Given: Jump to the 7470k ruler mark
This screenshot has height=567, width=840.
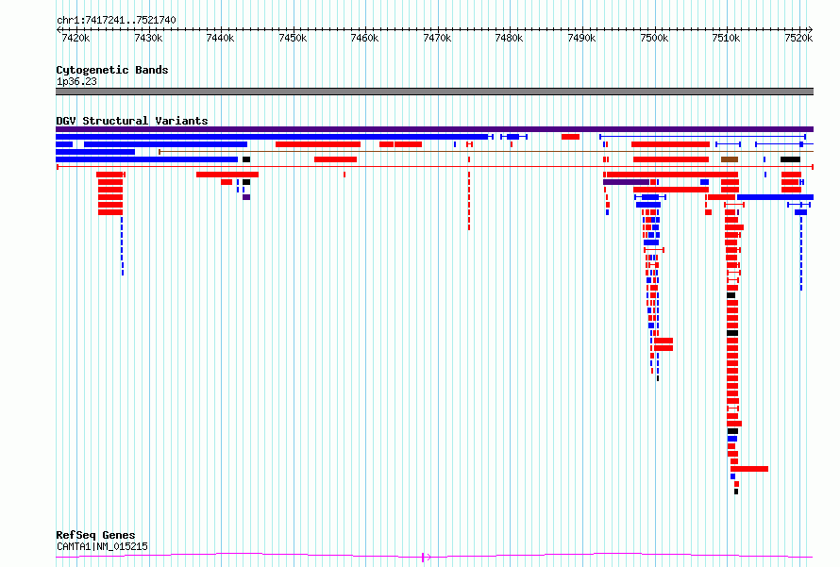Looking at the screenshot, I should pos(437,38).
